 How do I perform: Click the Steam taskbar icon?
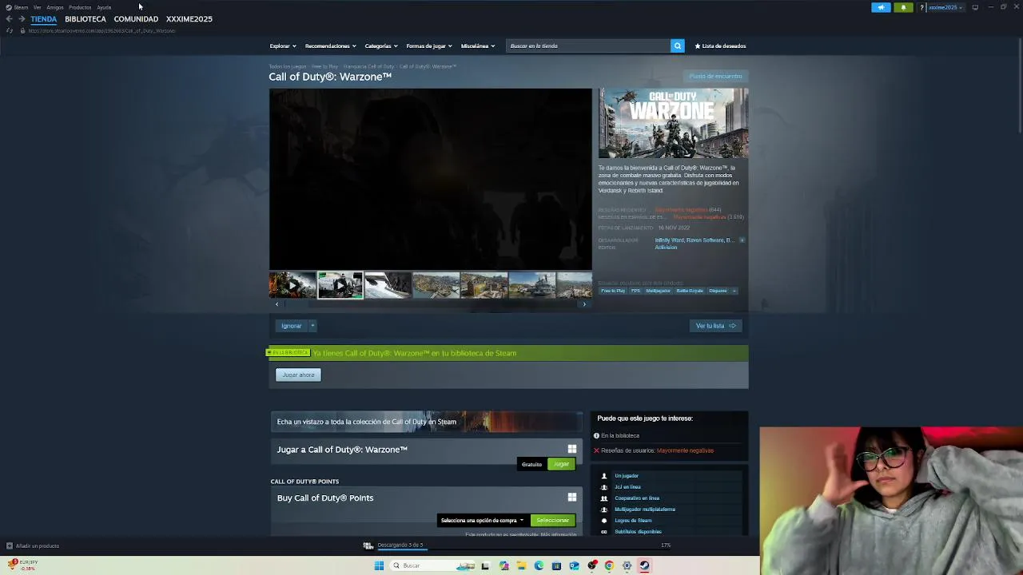coord(644,565)
